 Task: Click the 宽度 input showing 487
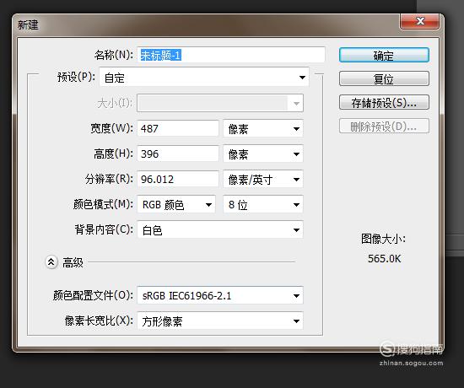178,128
